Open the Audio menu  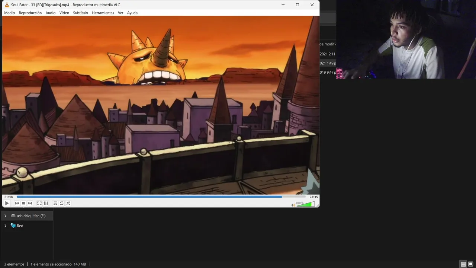(x=51, y=13)
